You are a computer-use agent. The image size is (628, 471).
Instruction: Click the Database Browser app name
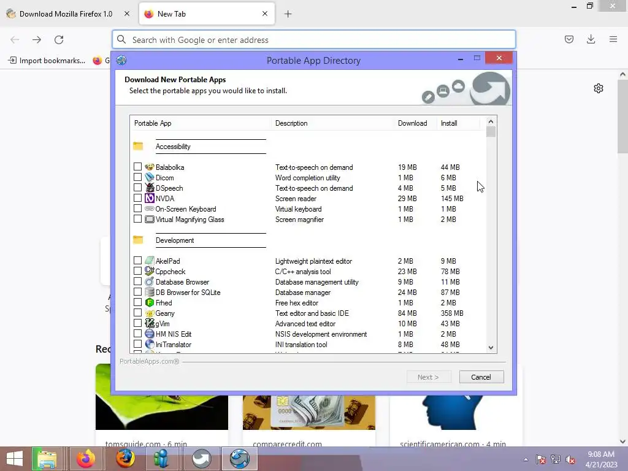point(182,282)
